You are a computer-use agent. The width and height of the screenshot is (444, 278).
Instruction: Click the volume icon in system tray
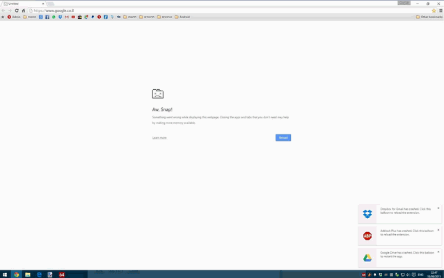coord(408,275)
